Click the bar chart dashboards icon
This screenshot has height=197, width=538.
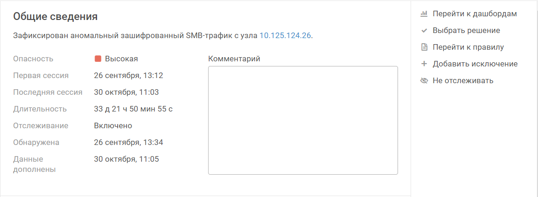tap(424, 14)
